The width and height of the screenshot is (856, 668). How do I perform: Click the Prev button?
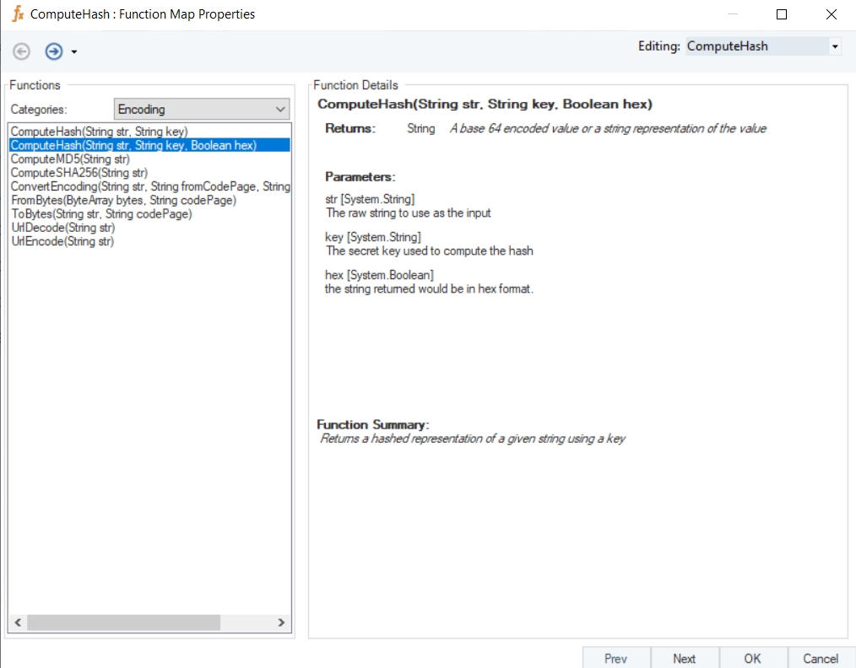coord(615,658)
